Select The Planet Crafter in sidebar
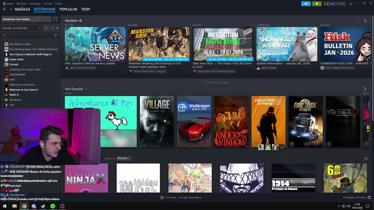The image size is (374, 210). (x=20, y=44)
